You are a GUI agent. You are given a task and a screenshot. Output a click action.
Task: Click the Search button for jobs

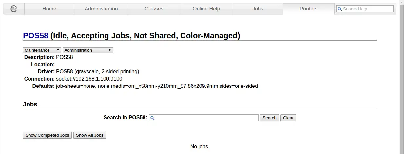269,118
